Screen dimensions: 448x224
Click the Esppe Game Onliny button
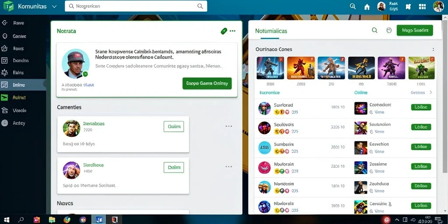pyautogui.click(x=207, y=84)
